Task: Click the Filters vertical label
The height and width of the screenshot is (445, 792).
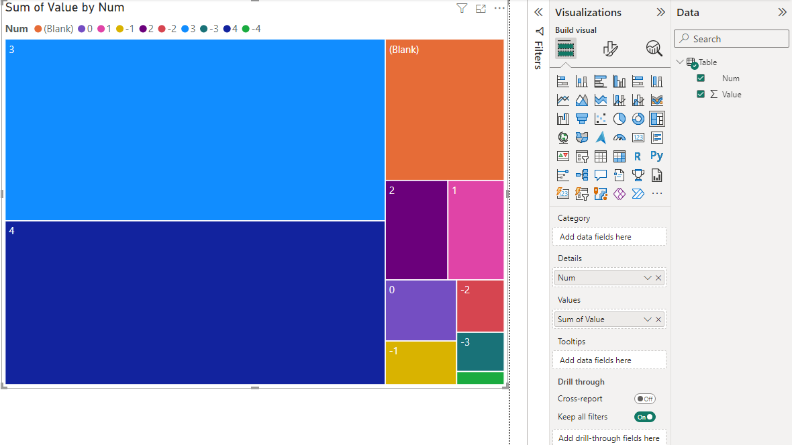Action: (x=538, y=54)
